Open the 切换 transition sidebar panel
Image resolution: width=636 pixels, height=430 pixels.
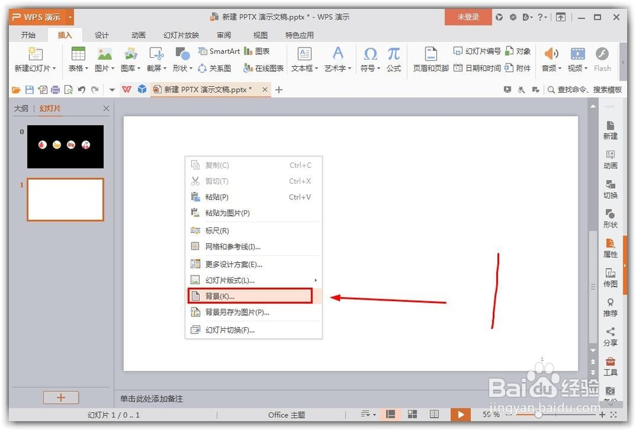(x=611, y=189)
